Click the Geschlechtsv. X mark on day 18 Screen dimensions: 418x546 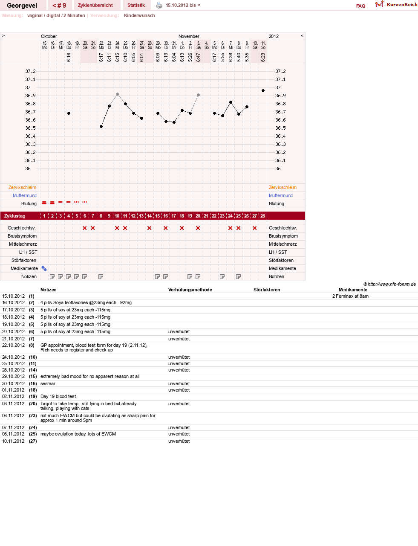pos(182,228)
